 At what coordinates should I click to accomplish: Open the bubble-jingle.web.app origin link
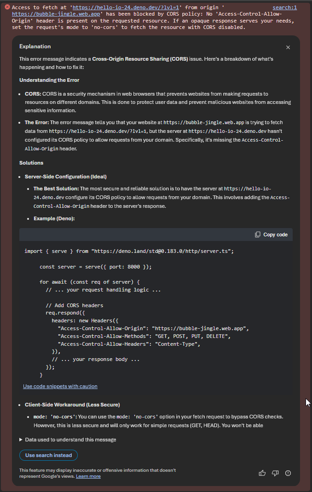(56, 14)
